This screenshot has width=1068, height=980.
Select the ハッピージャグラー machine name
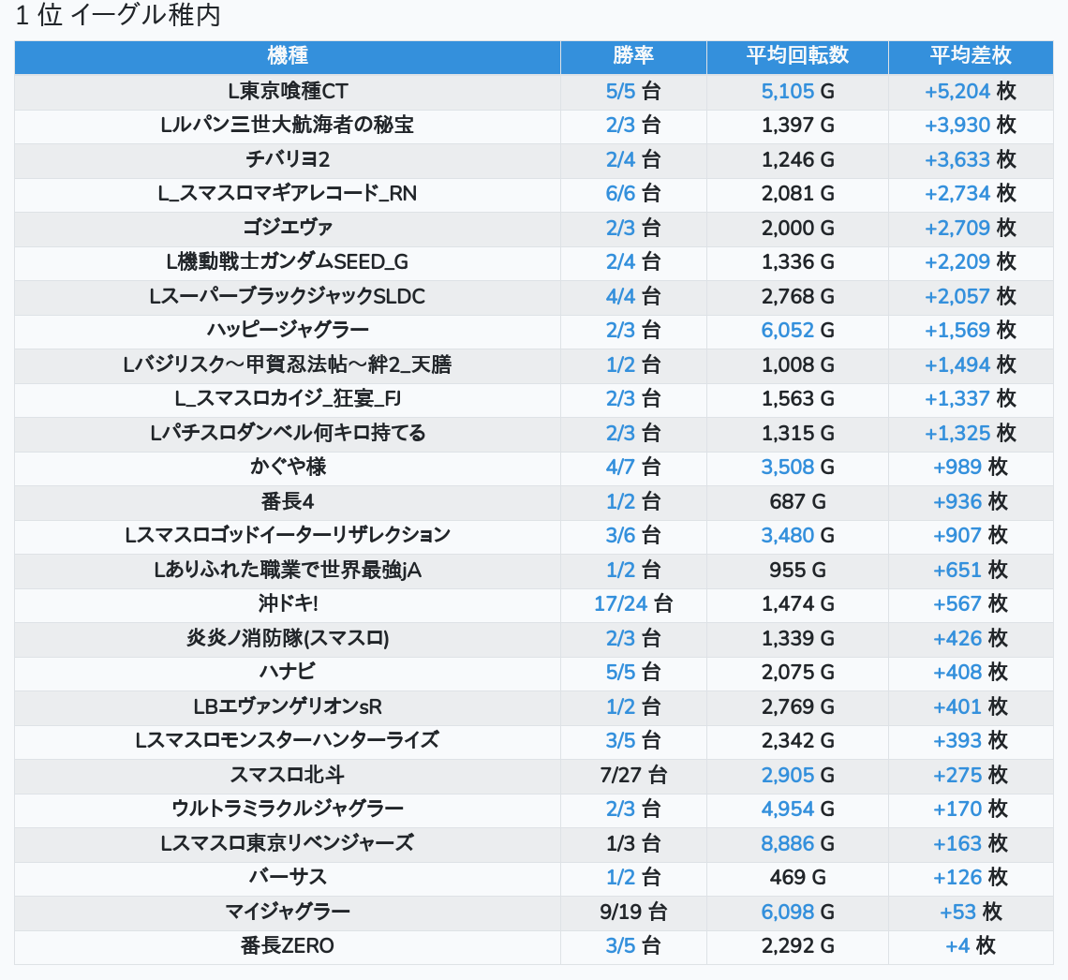click(288, 331)
